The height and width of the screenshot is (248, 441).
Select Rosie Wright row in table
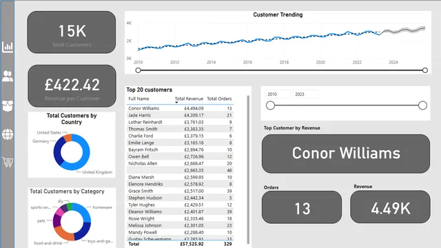[180, 218]
